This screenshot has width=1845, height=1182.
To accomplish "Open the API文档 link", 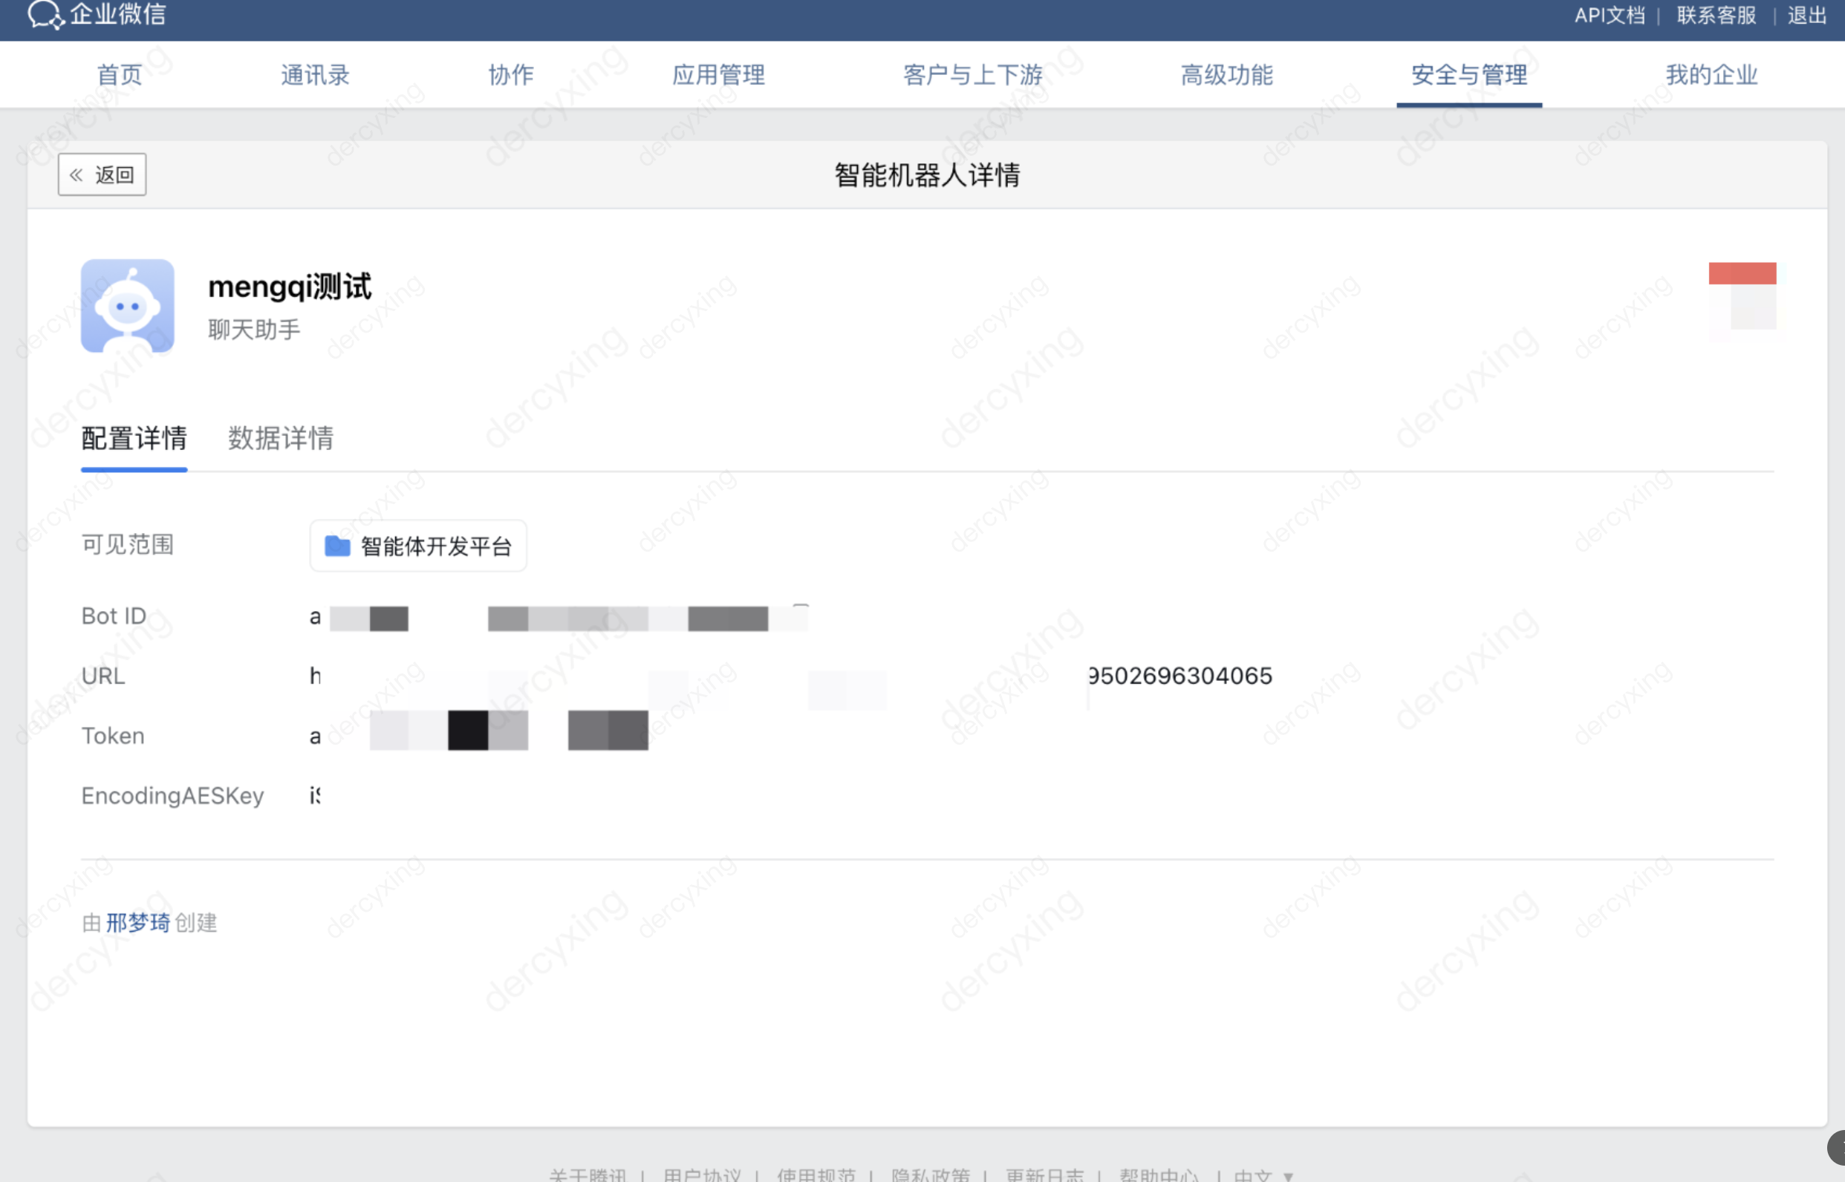I will tap(1610, 16).
